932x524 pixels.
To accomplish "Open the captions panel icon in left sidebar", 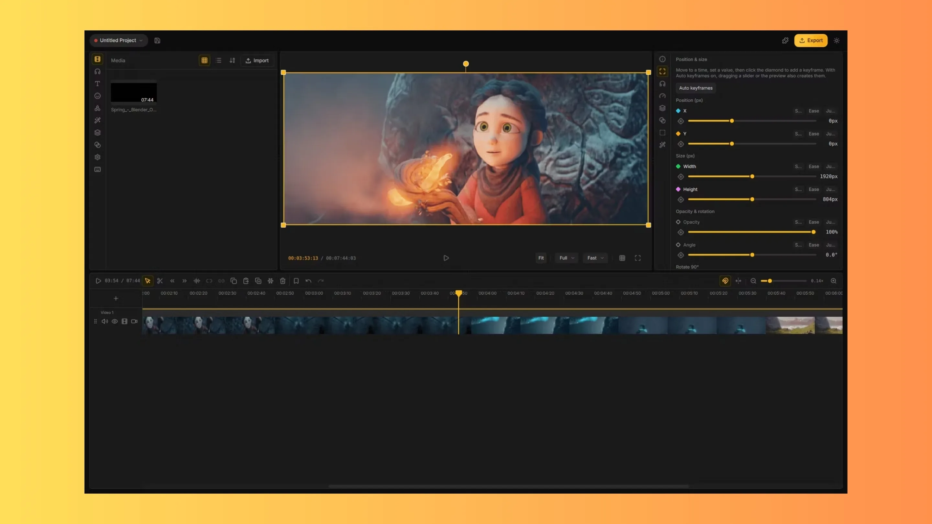I will click(x=97, y=169).
